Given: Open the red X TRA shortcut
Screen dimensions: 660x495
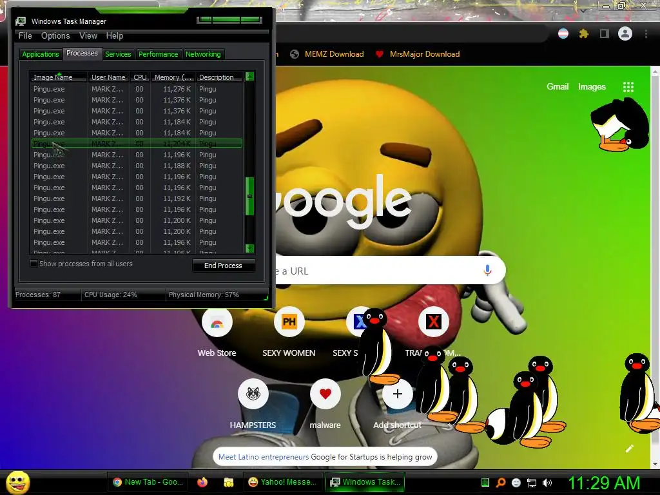Looking at the screenshot, I should 433,322.
